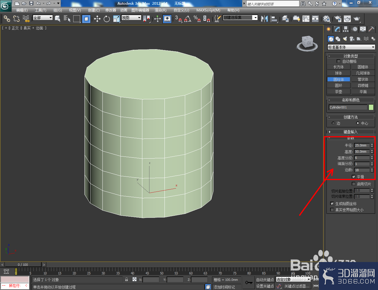Expand the 键盘输入 rollout
The image size is (378, 290).
click(351, 132)
